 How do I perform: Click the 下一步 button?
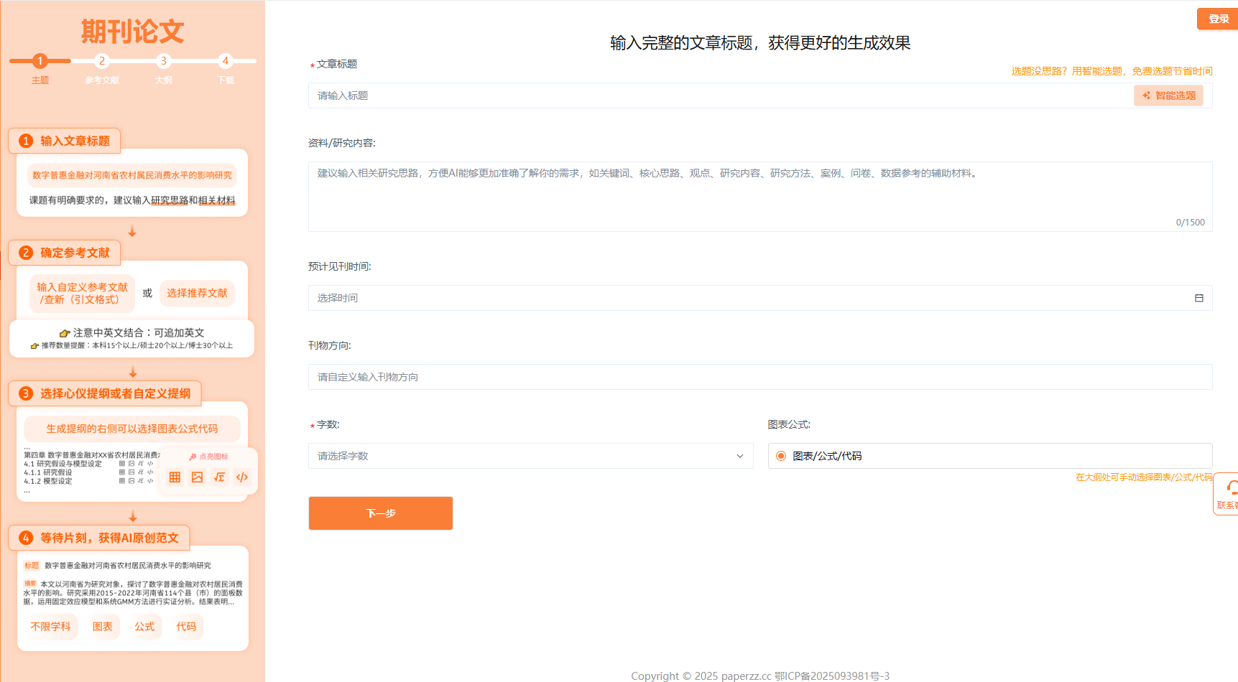click(x=380, y=513)
